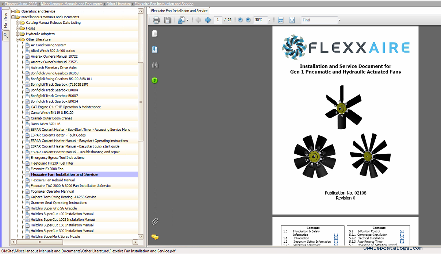Click the Miscellaneous Manuals and Documents breadcrumb link
This screenshot has width=441, height=254.
coord(72,4)
